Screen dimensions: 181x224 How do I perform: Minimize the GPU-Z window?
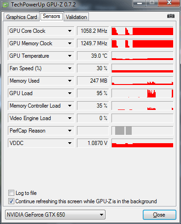(140, 3)
